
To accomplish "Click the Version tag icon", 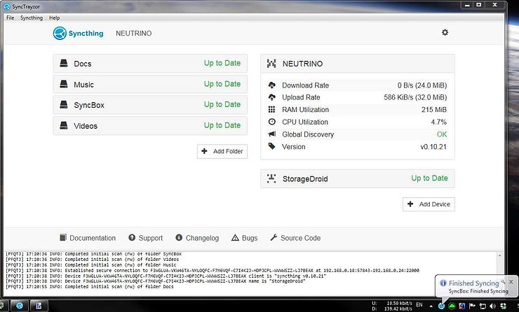I will point(271,146).
